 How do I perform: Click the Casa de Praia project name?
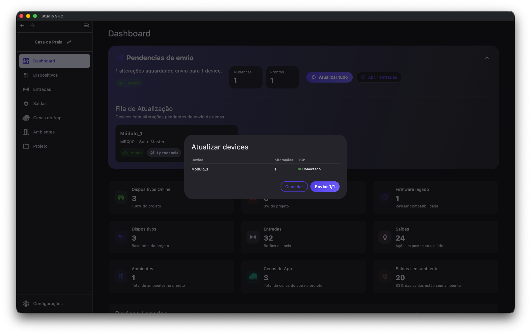49,42
